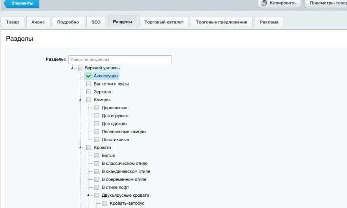The image size is (347, 208).
Task: Click the Поиск по разделам search field
Action: tap(120, 60)
